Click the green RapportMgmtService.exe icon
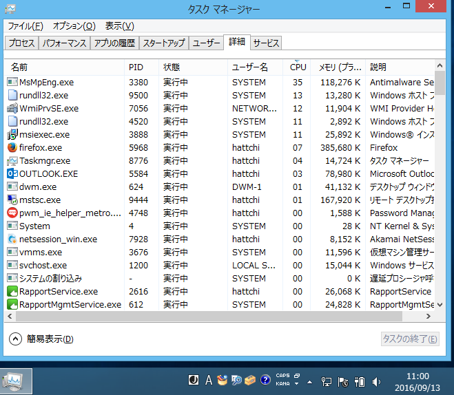Viewport: 454px width, 395px height. pyautogui.click(x=12, y=304)
